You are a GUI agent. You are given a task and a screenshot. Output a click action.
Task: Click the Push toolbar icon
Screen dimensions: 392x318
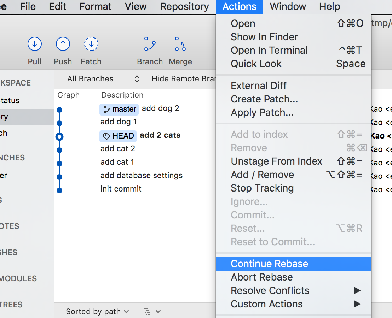pyautogui.click(x=63, y=45)
